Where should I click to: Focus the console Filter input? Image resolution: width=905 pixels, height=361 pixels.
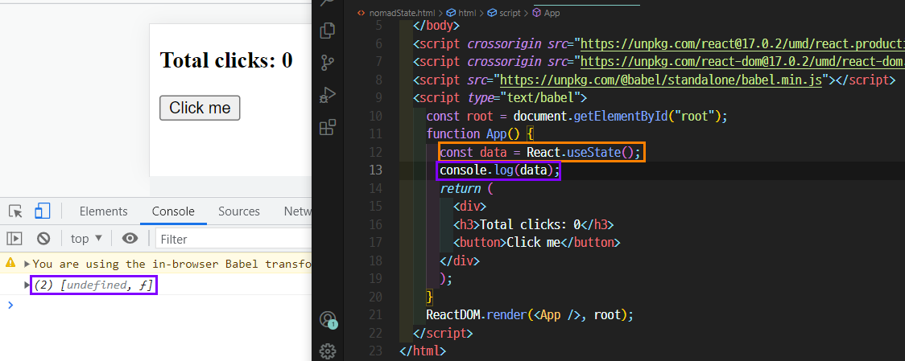(233, 239)
